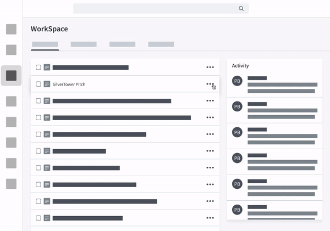The height and width of the screenshot is (231, 330).
Task: Click the magnifier icon in the search bar
Action: coord(241,8)
